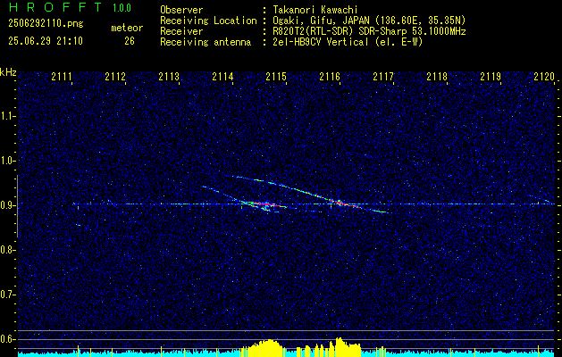
Task: Select the filename 2506292110.png
Action: 46,23
